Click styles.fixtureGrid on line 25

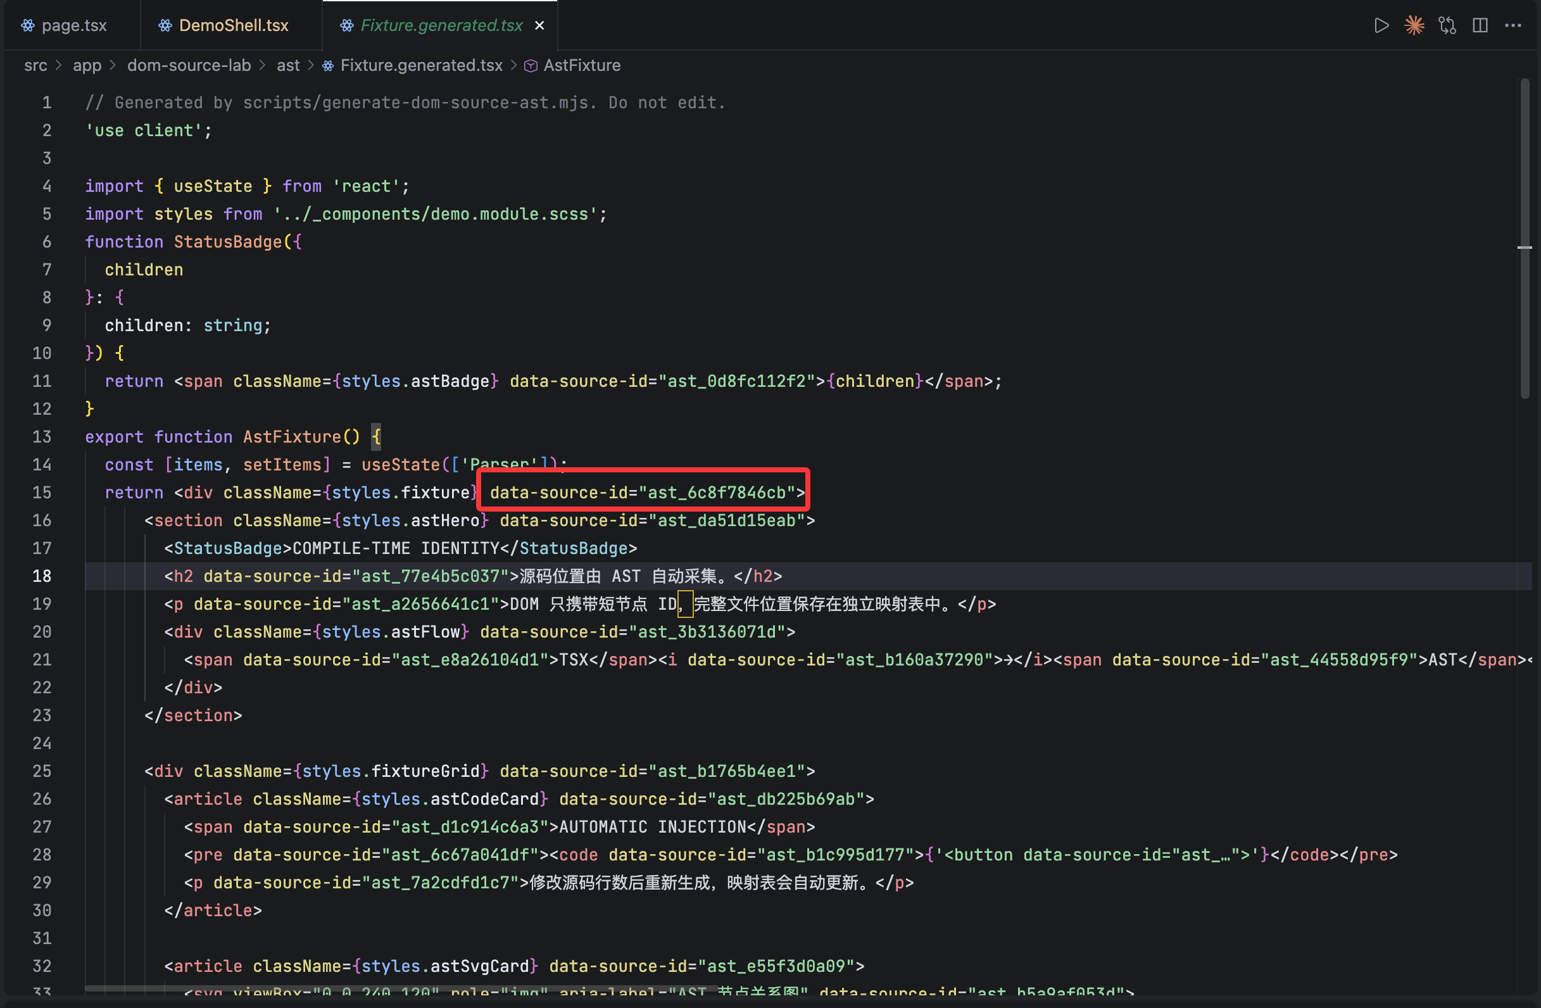tap(391, 771)
